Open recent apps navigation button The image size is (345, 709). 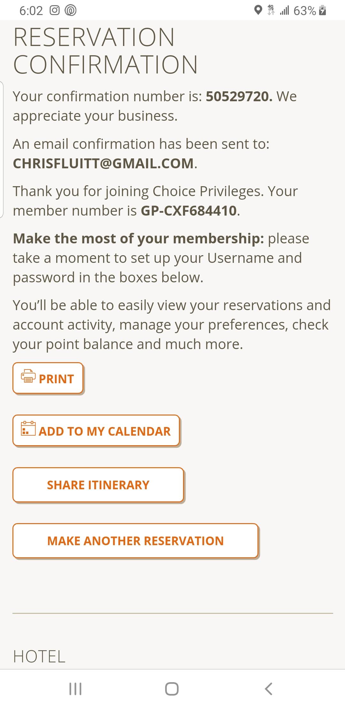pos(75,689)
